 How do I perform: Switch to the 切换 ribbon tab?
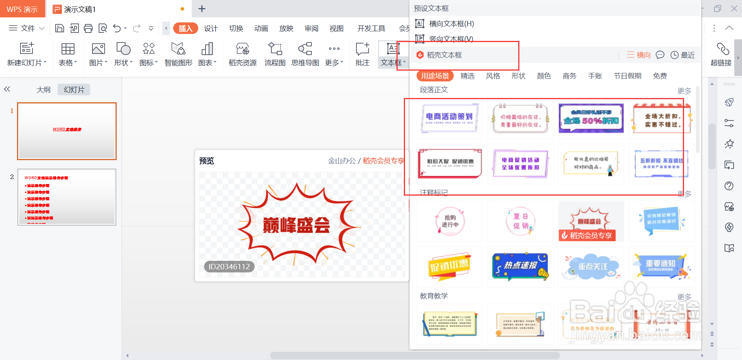click(236, 28)
